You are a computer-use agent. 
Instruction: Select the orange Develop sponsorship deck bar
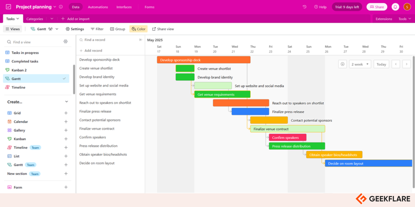pyautogui.click(x=204, y=60)
